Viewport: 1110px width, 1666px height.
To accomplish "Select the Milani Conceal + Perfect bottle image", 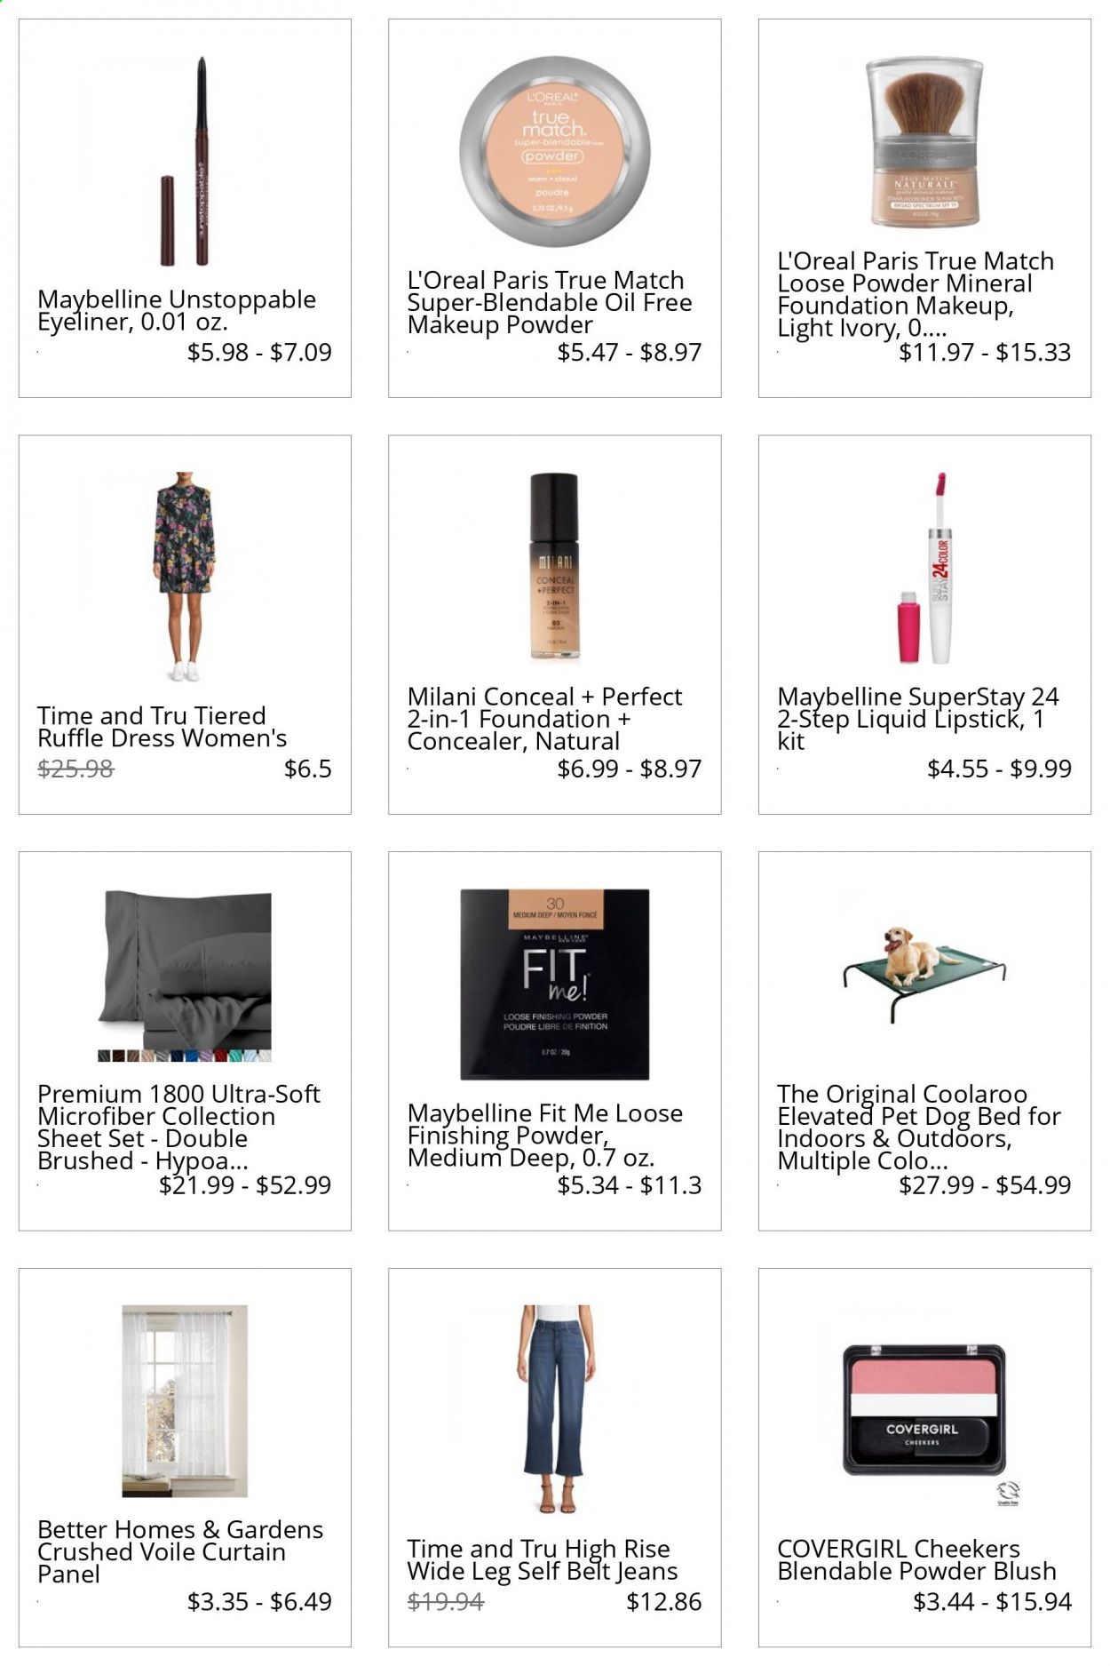I will (x=555, y=566).
